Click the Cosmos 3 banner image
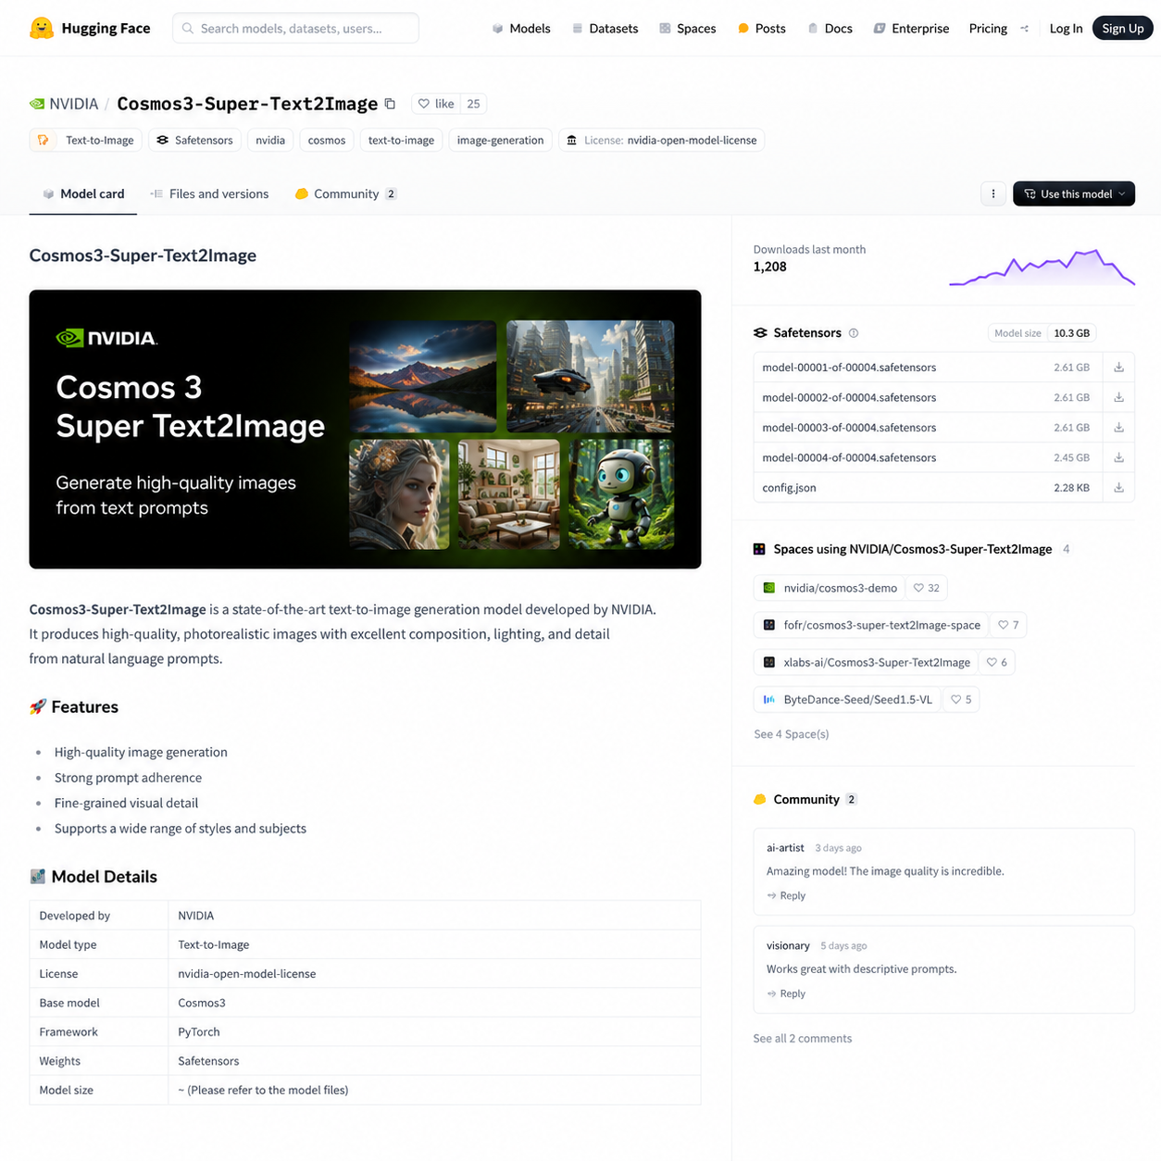Viewport: 1161px width, 1161px height. point(365,430)
